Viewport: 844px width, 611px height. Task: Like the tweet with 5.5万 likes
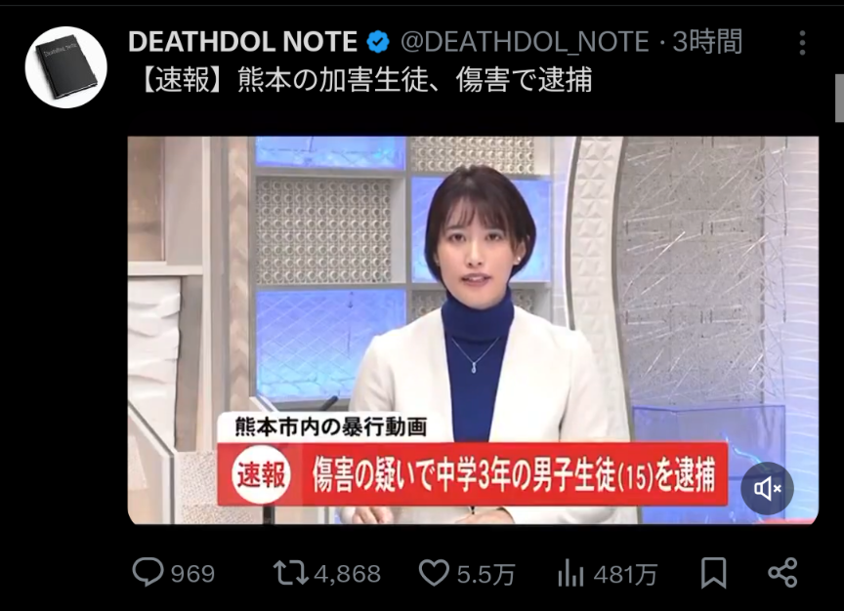tap(467, 573)
